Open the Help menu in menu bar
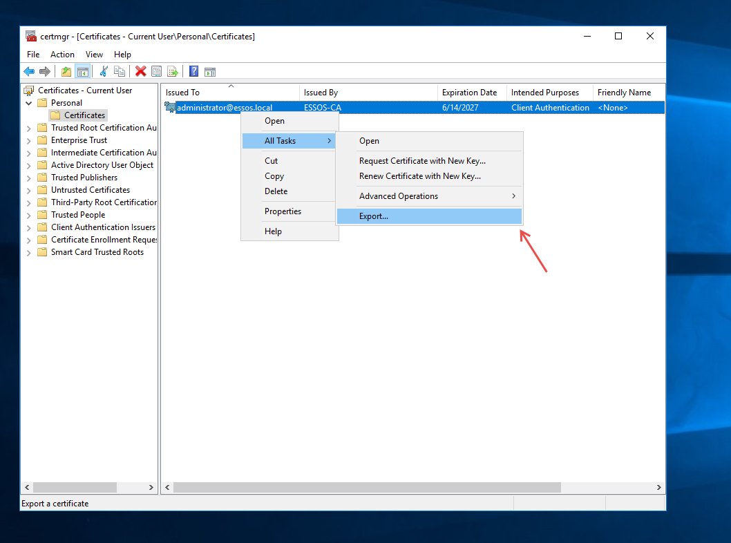Viewport: 731px width, 543px height. pos(122,55)
